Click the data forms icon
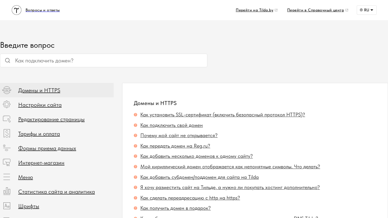 [7, 148]
